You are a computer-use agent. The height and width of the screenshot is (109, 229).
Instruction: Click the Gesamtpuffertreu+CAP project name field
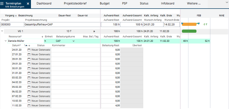click(62, 25)
